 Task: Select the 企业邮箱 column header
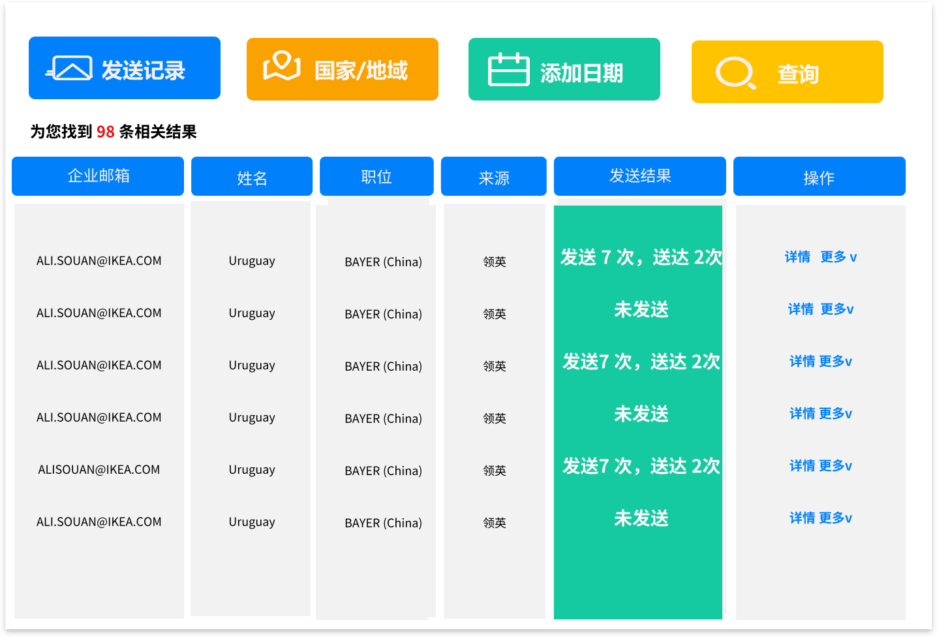pos(98,176)
